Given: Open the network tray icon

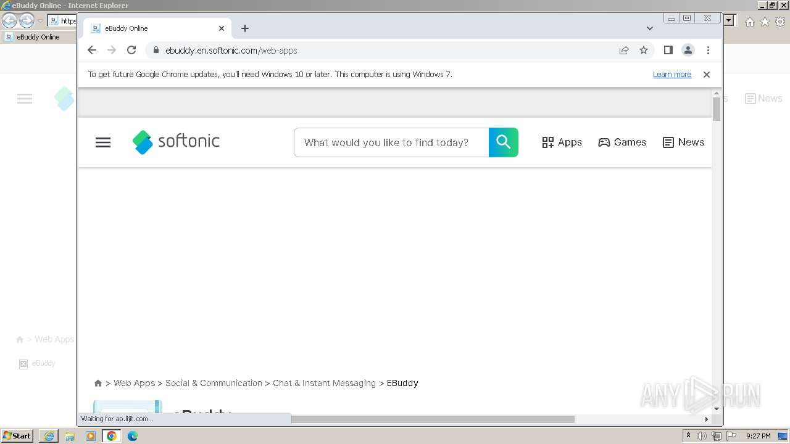Looking at the screenshot, I should point(716,436).
